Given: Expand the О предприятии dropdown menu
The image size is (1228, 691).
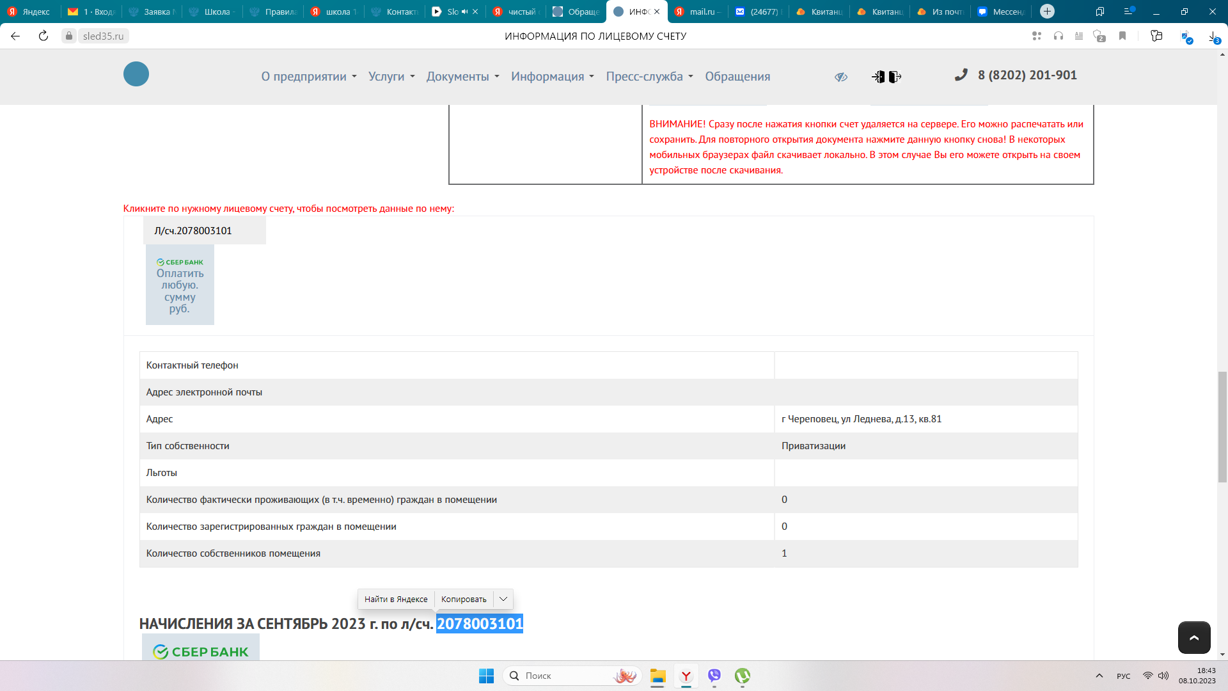Looking at the screenshot, I should pyautogui.click(x=309, y=77).
